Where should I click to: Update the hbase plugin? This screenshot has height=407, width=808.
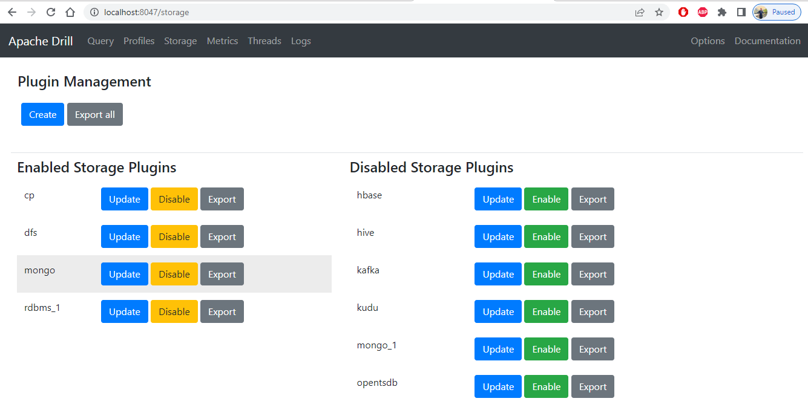[x=498, y=199]
